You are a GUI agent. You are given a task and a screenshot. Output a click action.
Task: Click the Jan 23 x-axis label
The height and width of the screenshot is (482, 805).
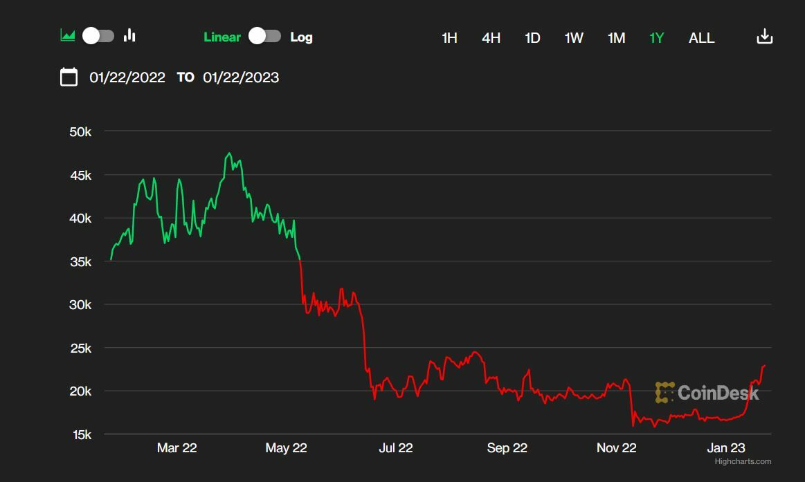(x=725, y=448)
